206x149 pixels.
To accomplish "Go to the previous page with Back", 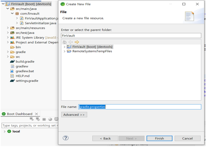I will [x=105, y=138].
